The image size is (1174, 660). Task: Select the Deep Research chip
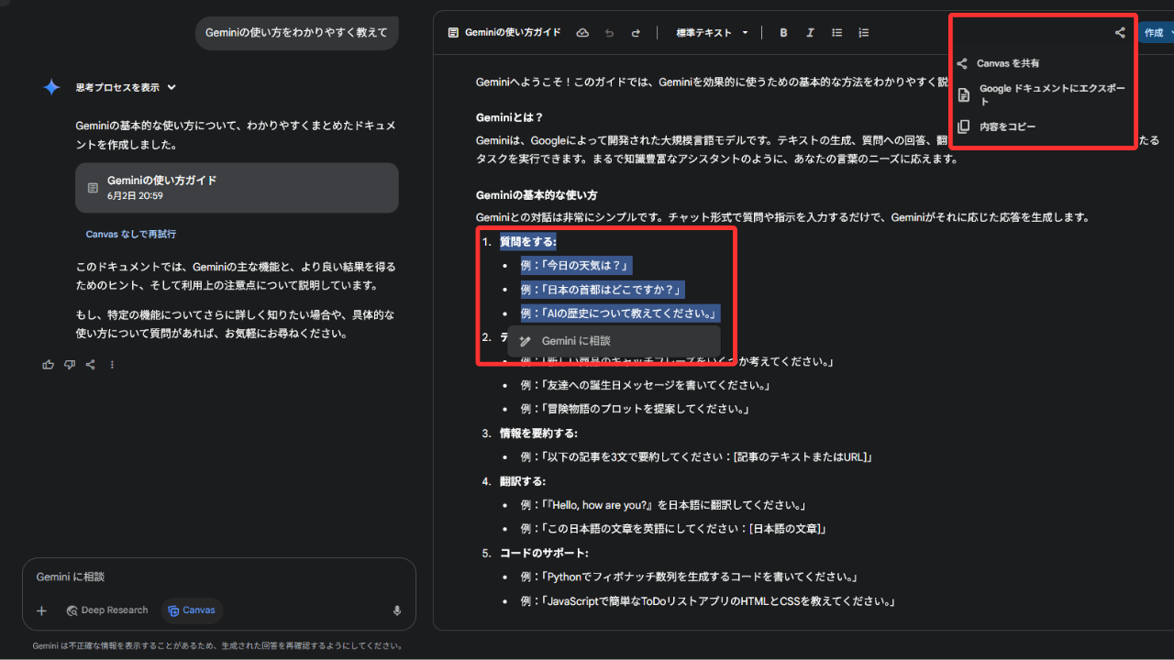point(107,610)
